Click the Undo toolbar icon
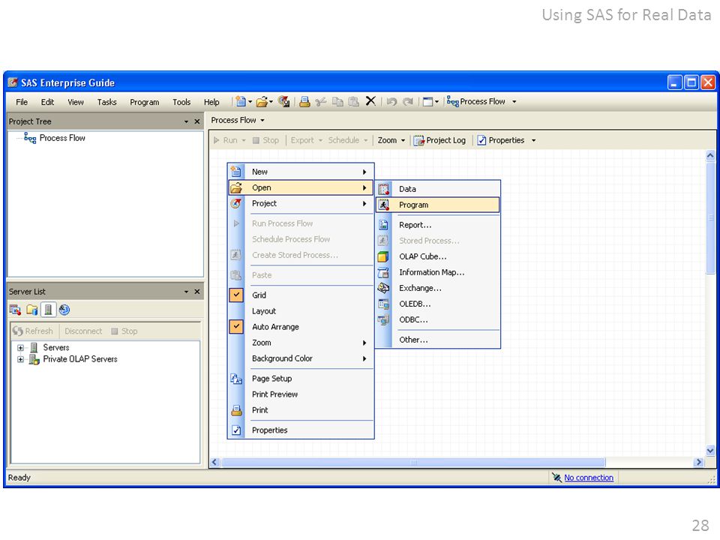720x540 pixels. click(x=391, y=101)
